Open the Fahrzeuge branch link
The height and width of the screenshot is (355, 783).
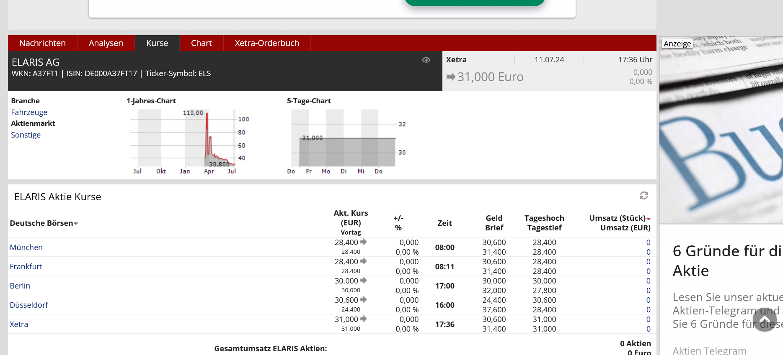click(x=29, y=112)
